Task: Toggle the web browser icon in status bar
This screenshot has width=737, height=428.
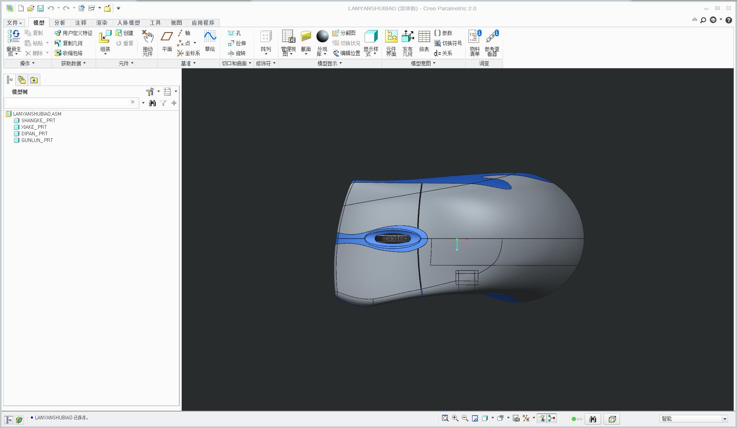Action: click(19, 420)
